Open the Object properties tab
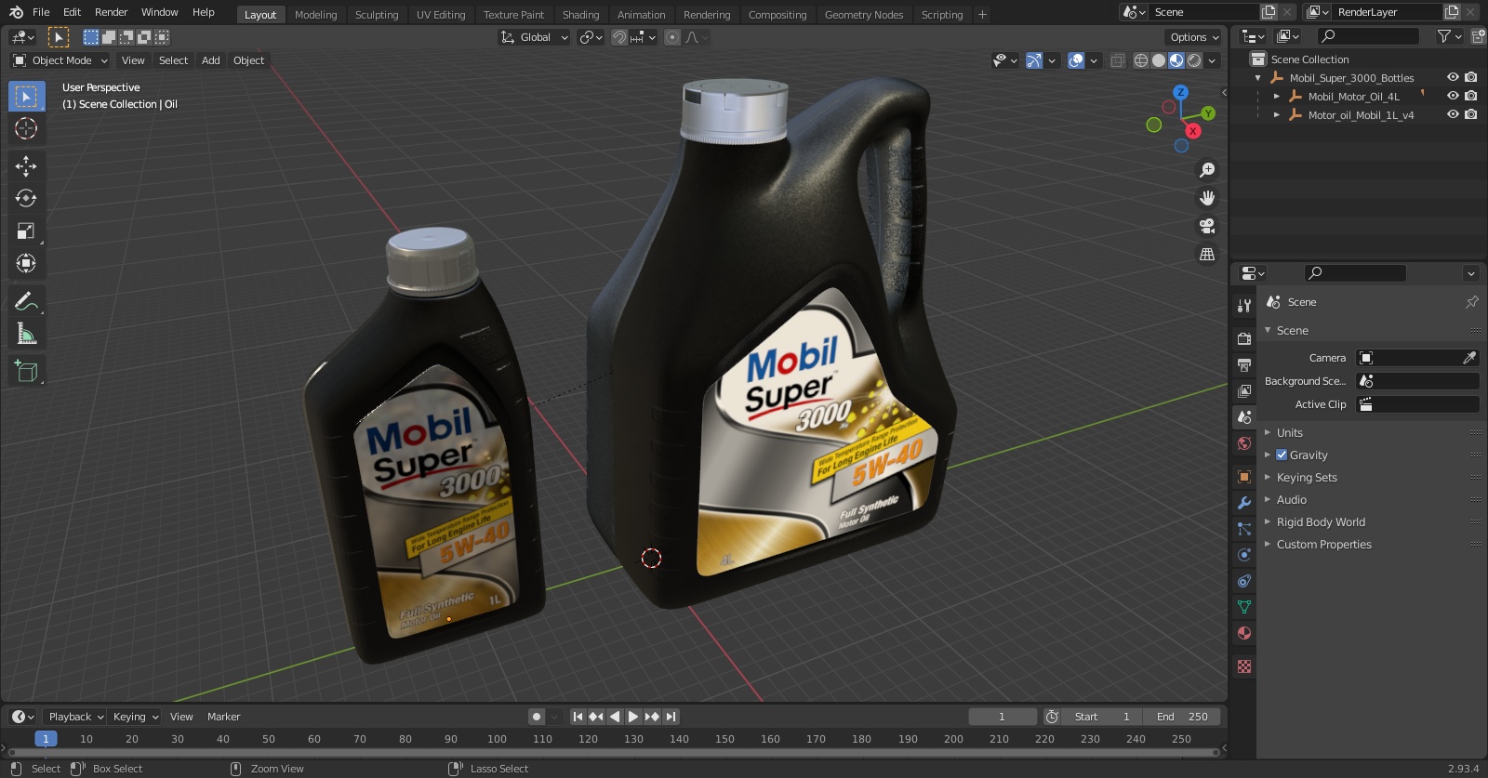1488x778 pixels. pyautogui.click(x=1244, y=477)
